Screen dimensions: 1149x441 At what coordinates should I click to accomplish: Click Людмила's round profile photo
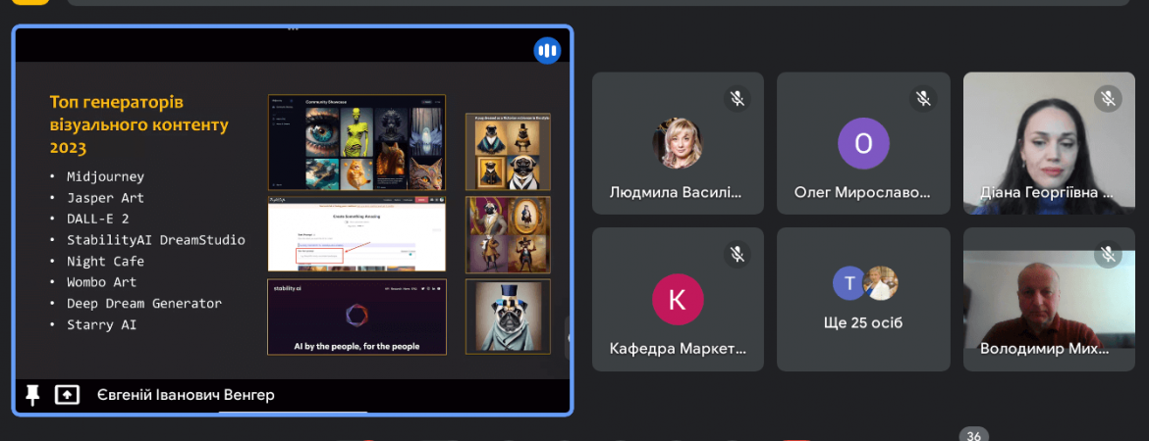point(678,143)
